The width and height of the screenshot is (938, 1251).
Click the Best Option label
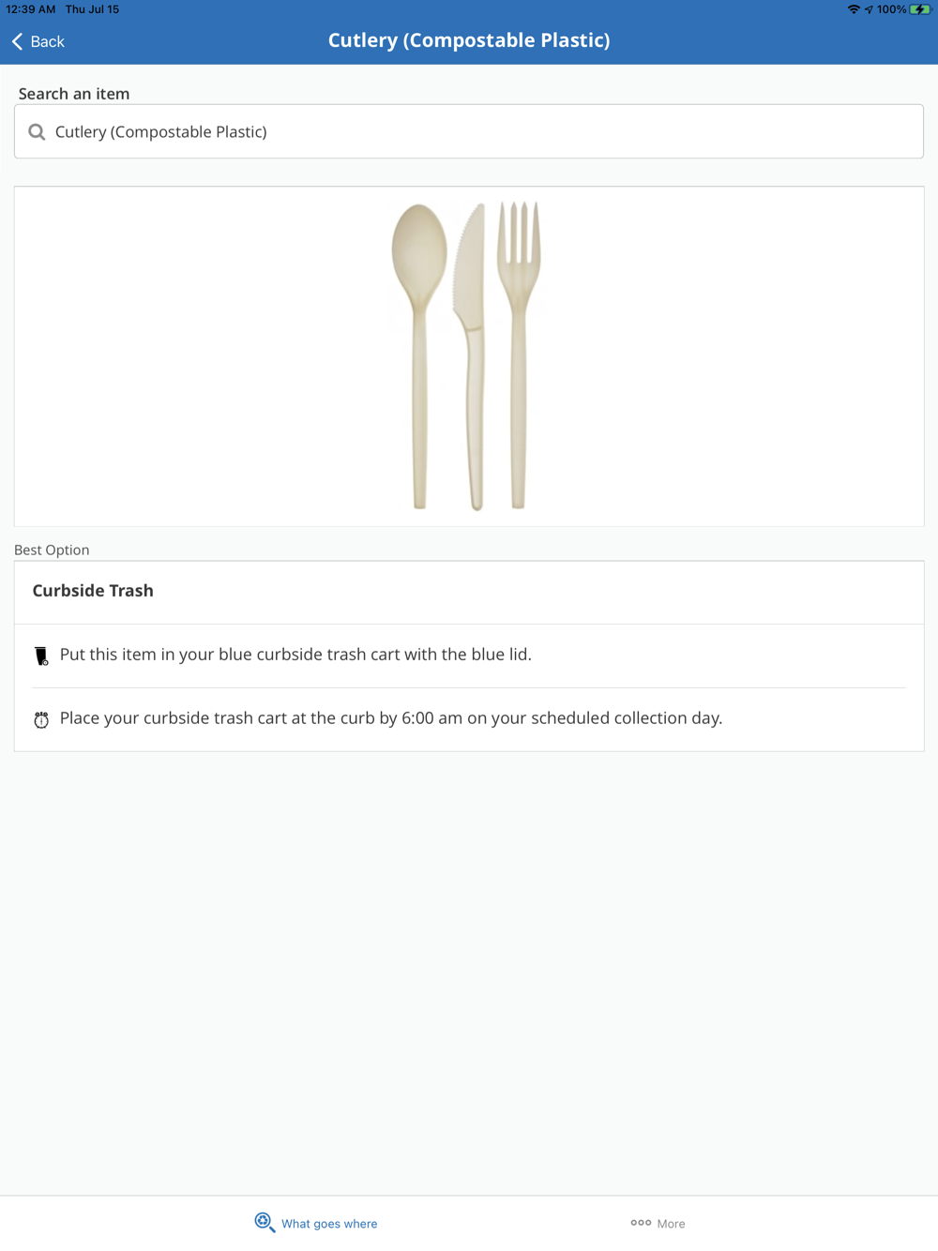(52, 550)
